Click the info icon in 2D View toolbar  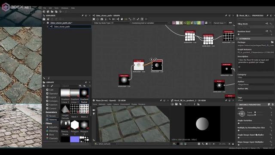pos(194,104)
